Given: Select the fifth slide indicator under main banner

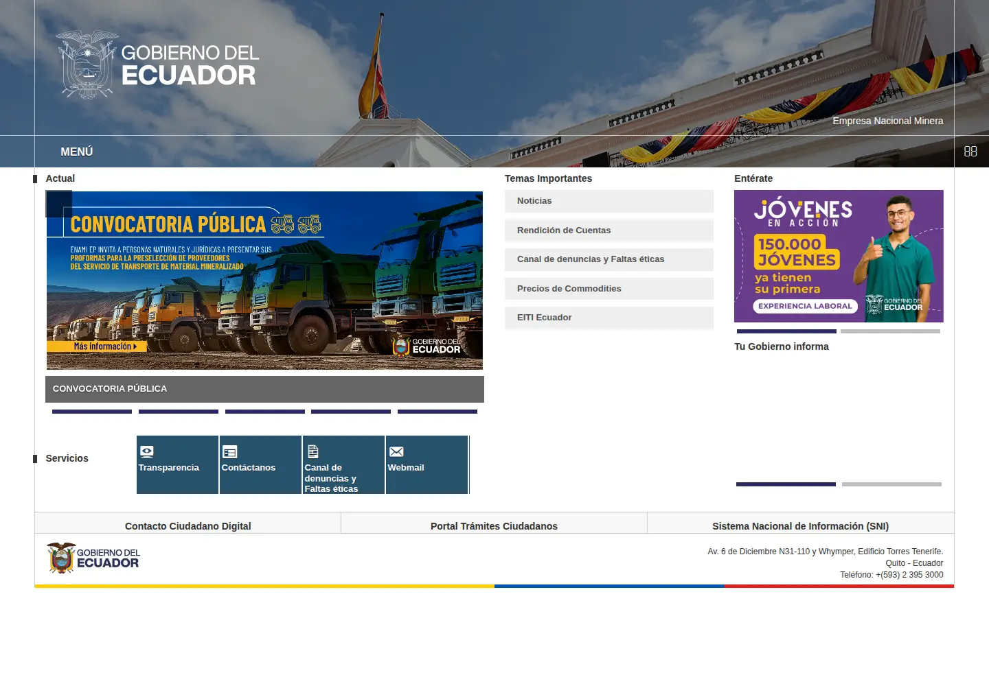Looking at the screenshot, I should tap(437, 412).
